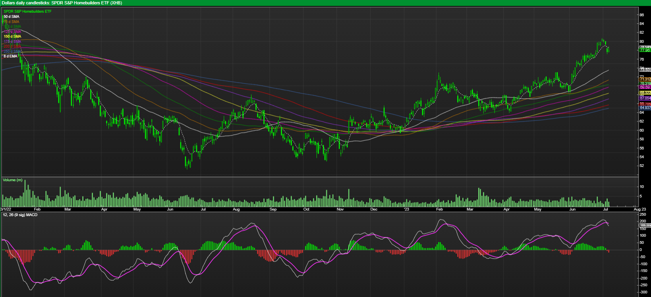Click the 73.53 50-day SMA price tag
The height and width of the screenshot is (297, 651).
(645, 70)
